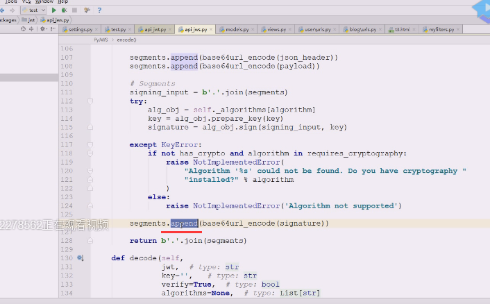
Task: Click 'KeyError' on the except line
Action: coord(180,144)
